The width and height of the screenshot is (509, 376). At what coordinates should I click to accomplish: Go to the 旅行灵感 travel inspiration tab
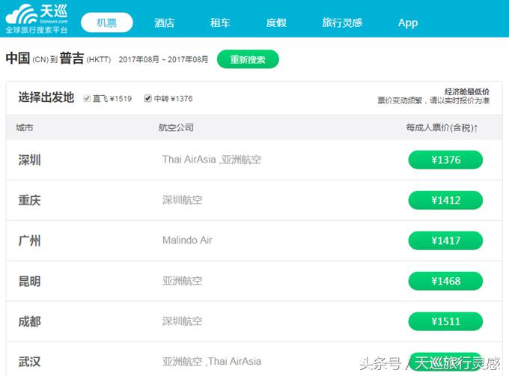(x=342, y=22)
